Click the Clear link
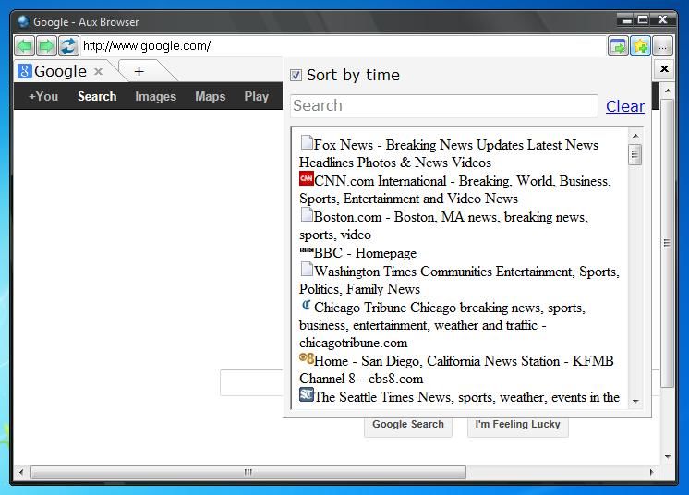Viewport: 689px width, 495px height. [x=625, y=106]
